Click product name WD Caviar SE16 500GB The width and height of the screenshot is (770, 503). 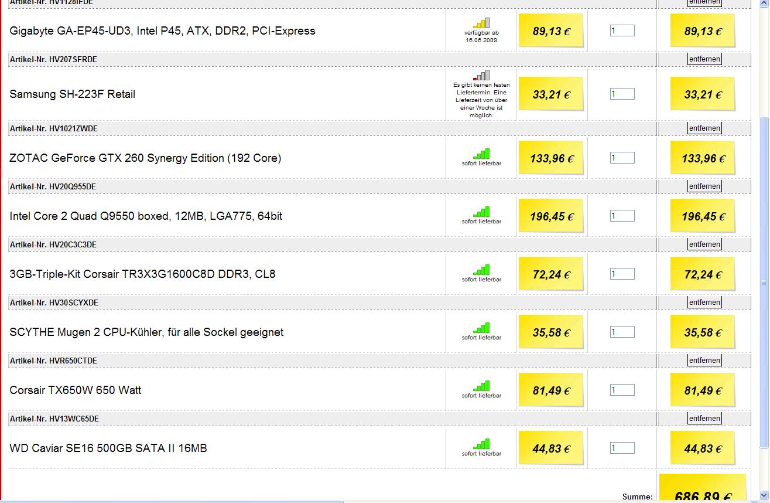click(x=108, y=448)
